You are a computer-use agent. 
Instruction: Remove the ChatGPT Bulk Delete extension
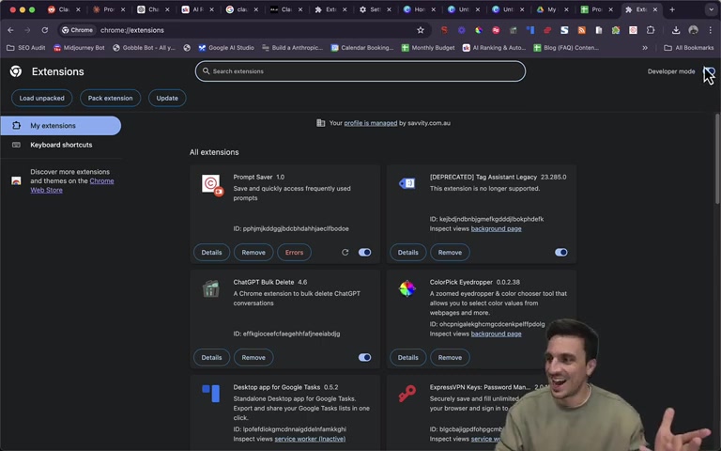tap(253, 357)
